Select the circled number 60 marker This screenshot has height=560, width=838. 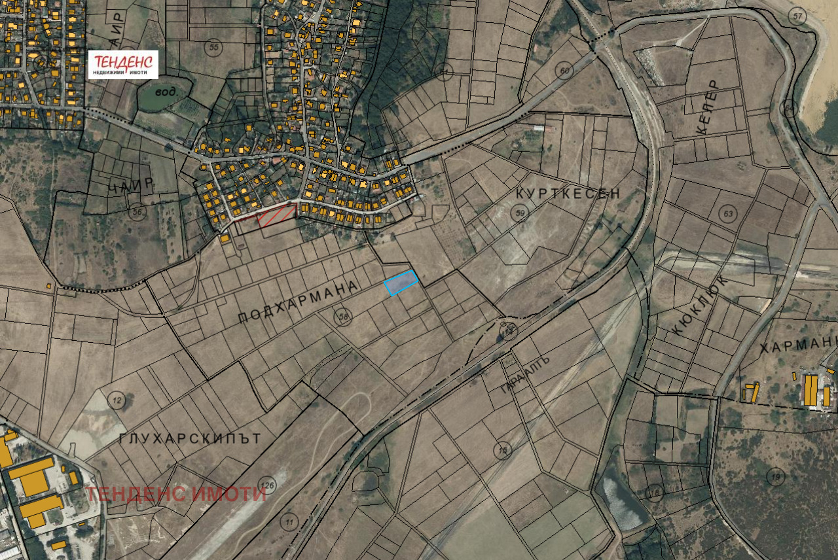[564, 70]
